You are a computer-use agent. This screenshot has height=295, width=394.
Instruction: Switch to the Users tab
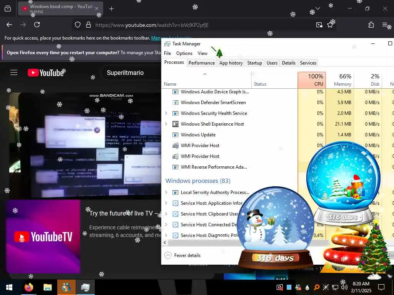(x=272, y=63)
